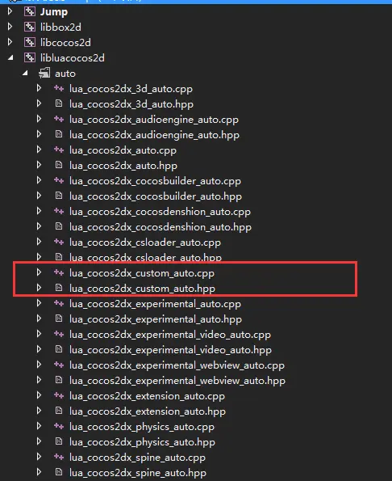Click the lua_cocos2dx_3d_auto.hpp header icon

point(59,103)
